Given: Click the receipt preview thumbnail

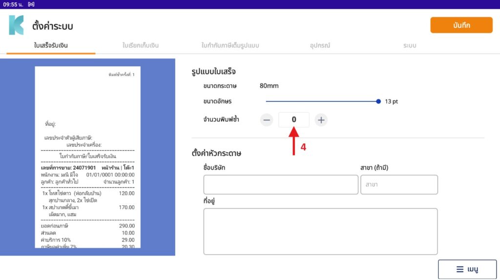Looking at the screenshot, I should [88, 157].
